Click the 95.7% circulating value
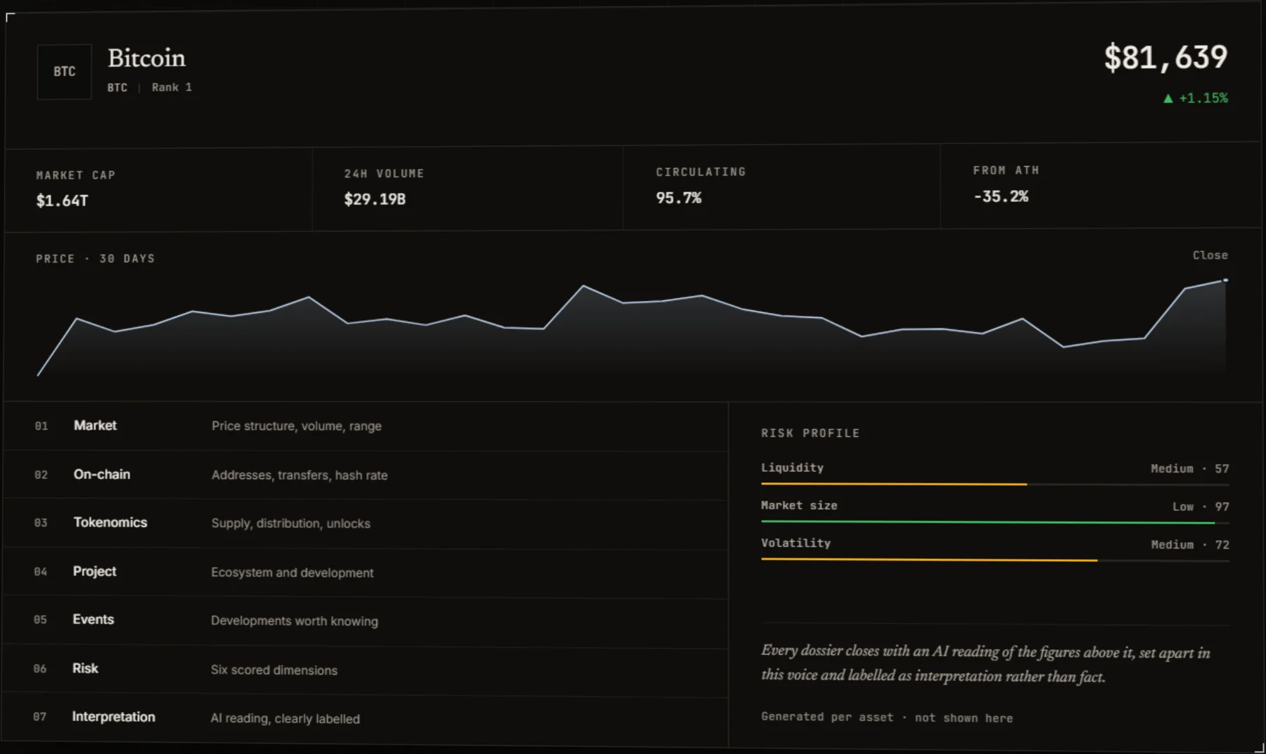The width and height of the screenshot is (1266, 754). [x=678, y=198]
